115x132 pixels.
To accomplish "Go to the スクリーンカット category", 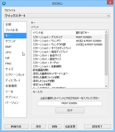I will [15, 75].
